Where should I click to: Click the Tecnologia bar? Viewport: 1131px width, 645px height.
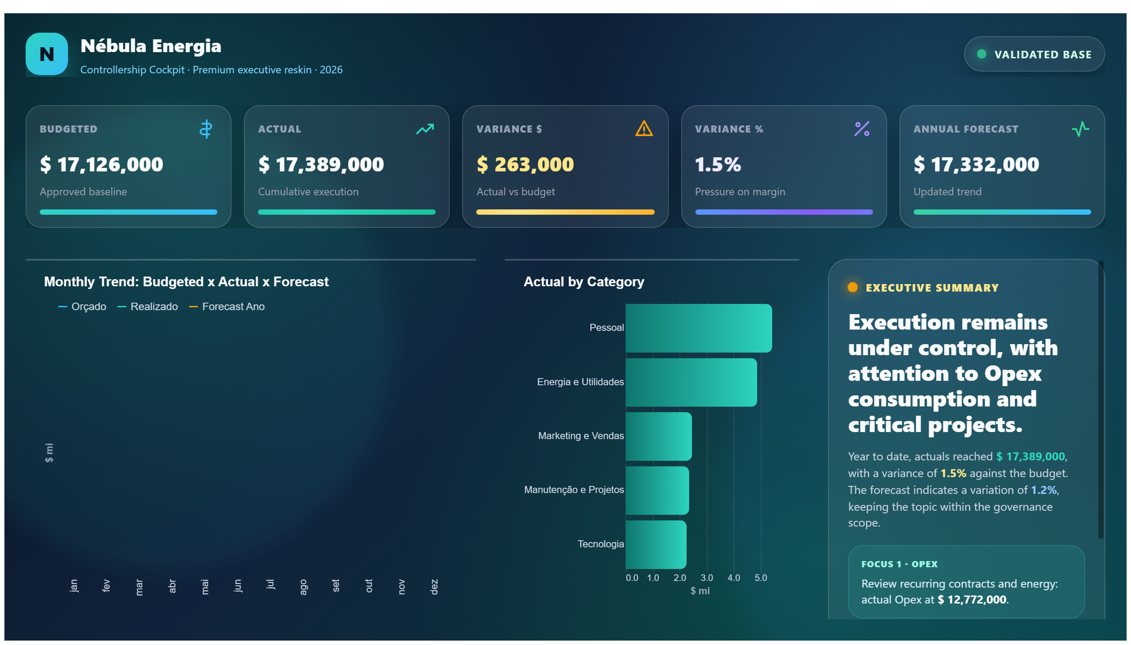[x=656, y=544]
